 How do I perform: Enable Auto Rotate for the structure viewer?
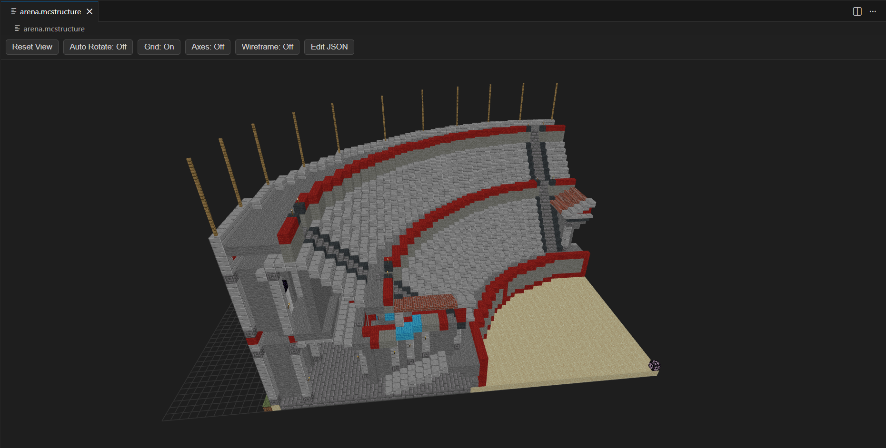pos(98,47)
